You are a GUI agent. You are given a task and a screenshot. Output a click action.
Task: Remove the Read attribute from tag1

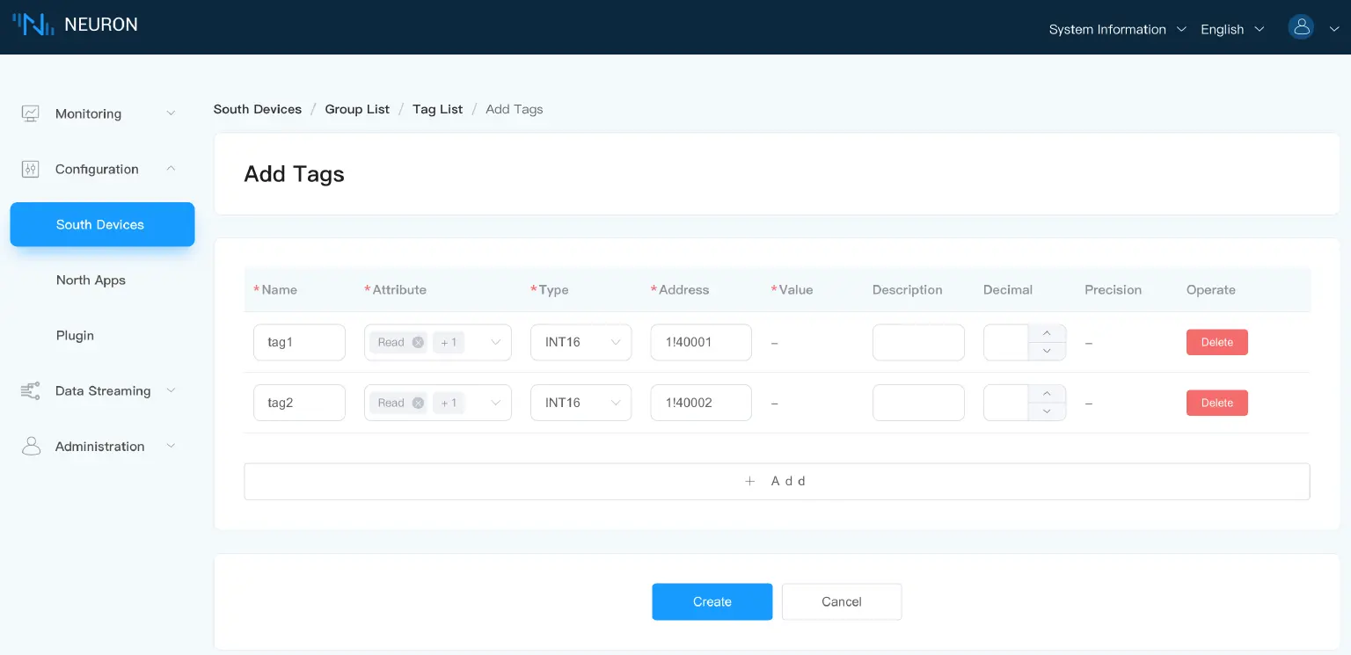pos(418,342)
